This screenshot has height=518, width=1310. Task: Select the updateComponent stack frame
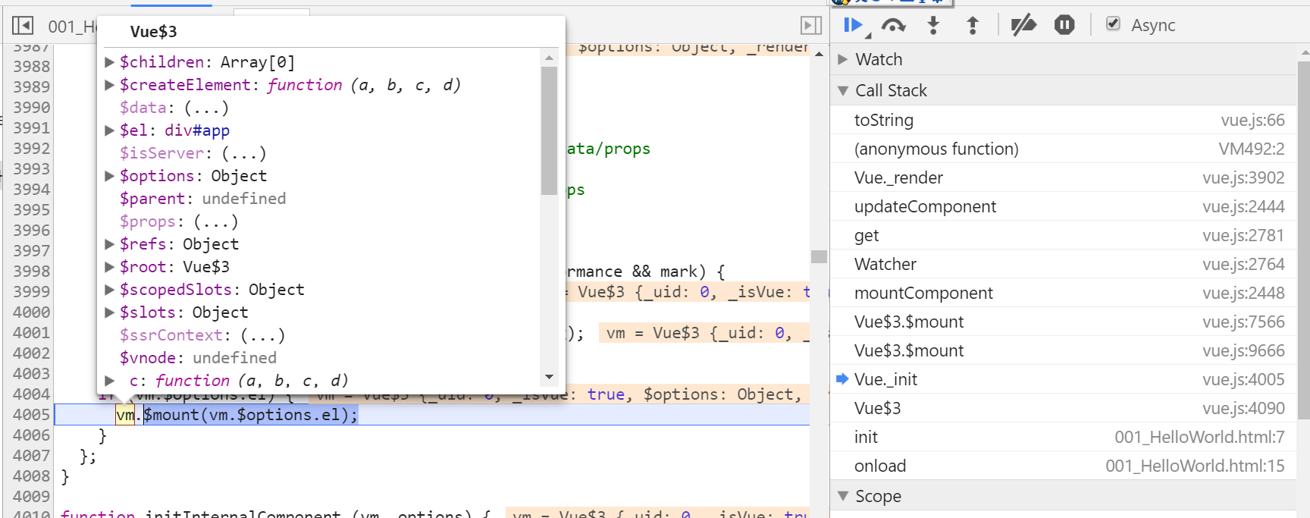pyautogui.click(x=1064, y=206)
